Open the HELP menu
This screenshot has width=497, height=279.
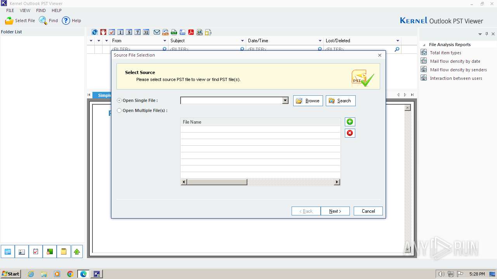57,10
